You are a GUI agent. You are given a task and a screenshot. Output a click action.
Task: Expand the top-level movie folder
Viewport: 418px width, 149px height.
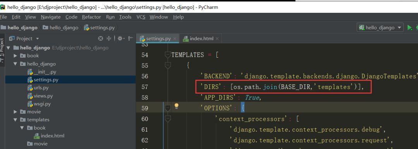coord(15,112)
